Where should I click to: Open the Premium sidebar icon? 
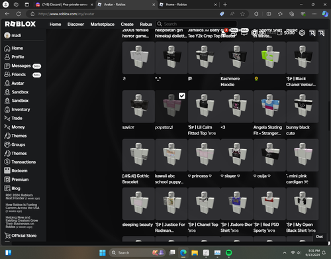7,180
